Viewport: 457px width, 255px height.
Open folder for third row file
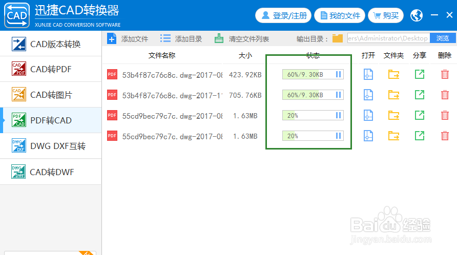pyautogui.click(x=393, y=115)
